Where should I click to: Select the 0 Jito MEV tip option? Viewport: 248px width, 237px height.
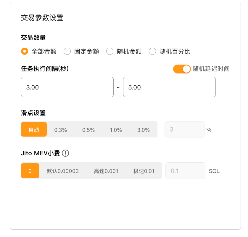tap(30, 171)
